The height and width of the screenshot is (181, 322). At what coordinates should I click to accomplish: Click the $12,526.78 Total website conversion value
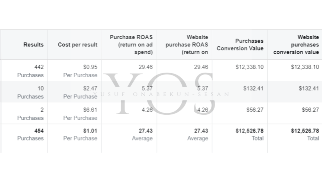tap(305, 134)
